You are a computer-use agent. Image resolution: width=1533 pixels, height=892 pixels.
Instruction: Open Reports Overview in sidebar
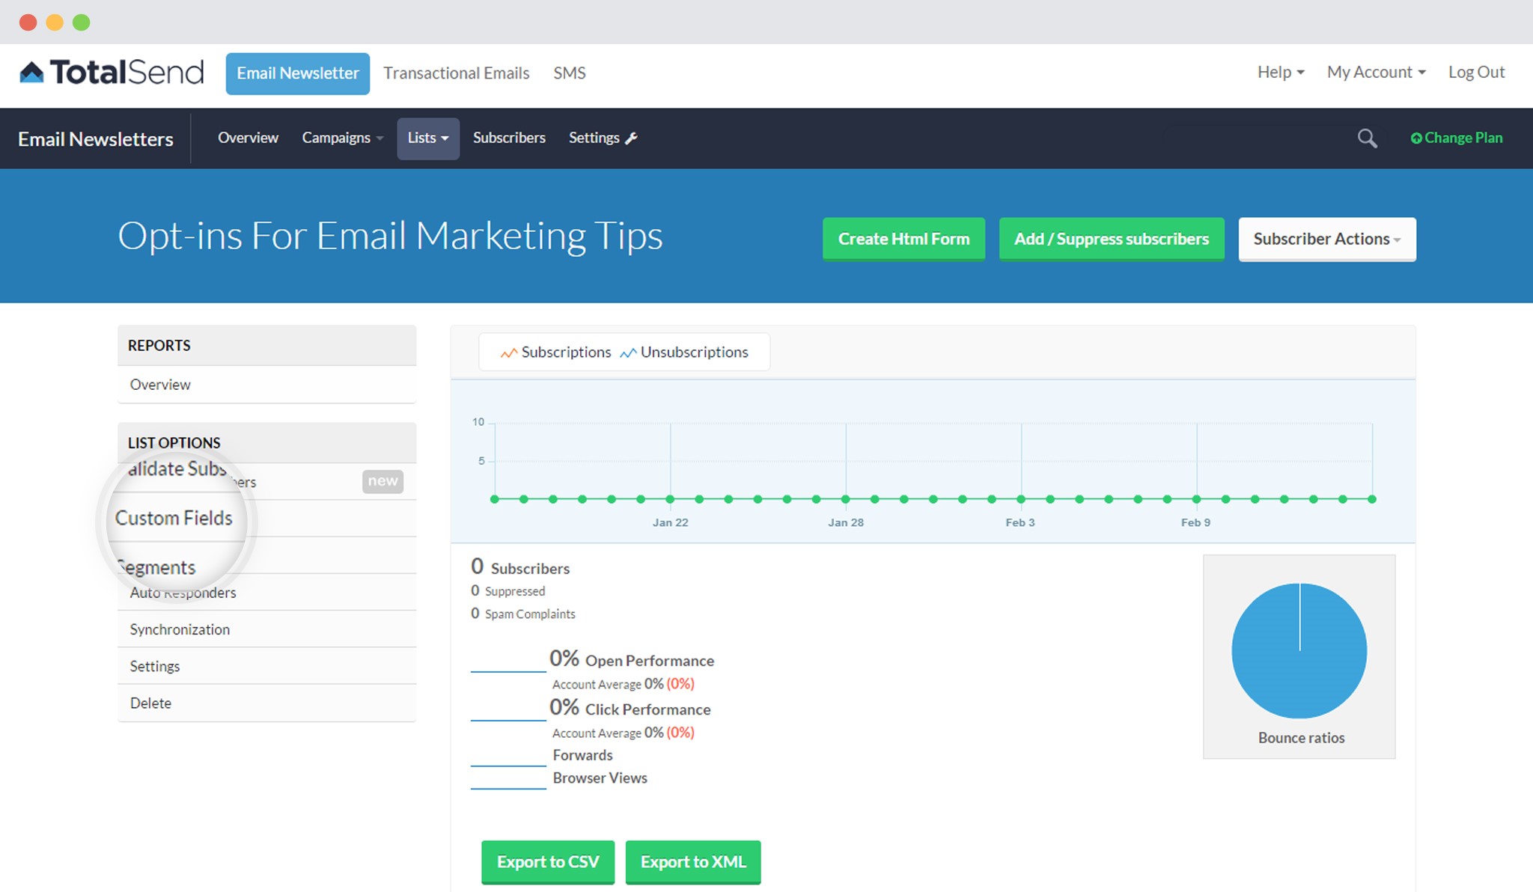point(266,385)
